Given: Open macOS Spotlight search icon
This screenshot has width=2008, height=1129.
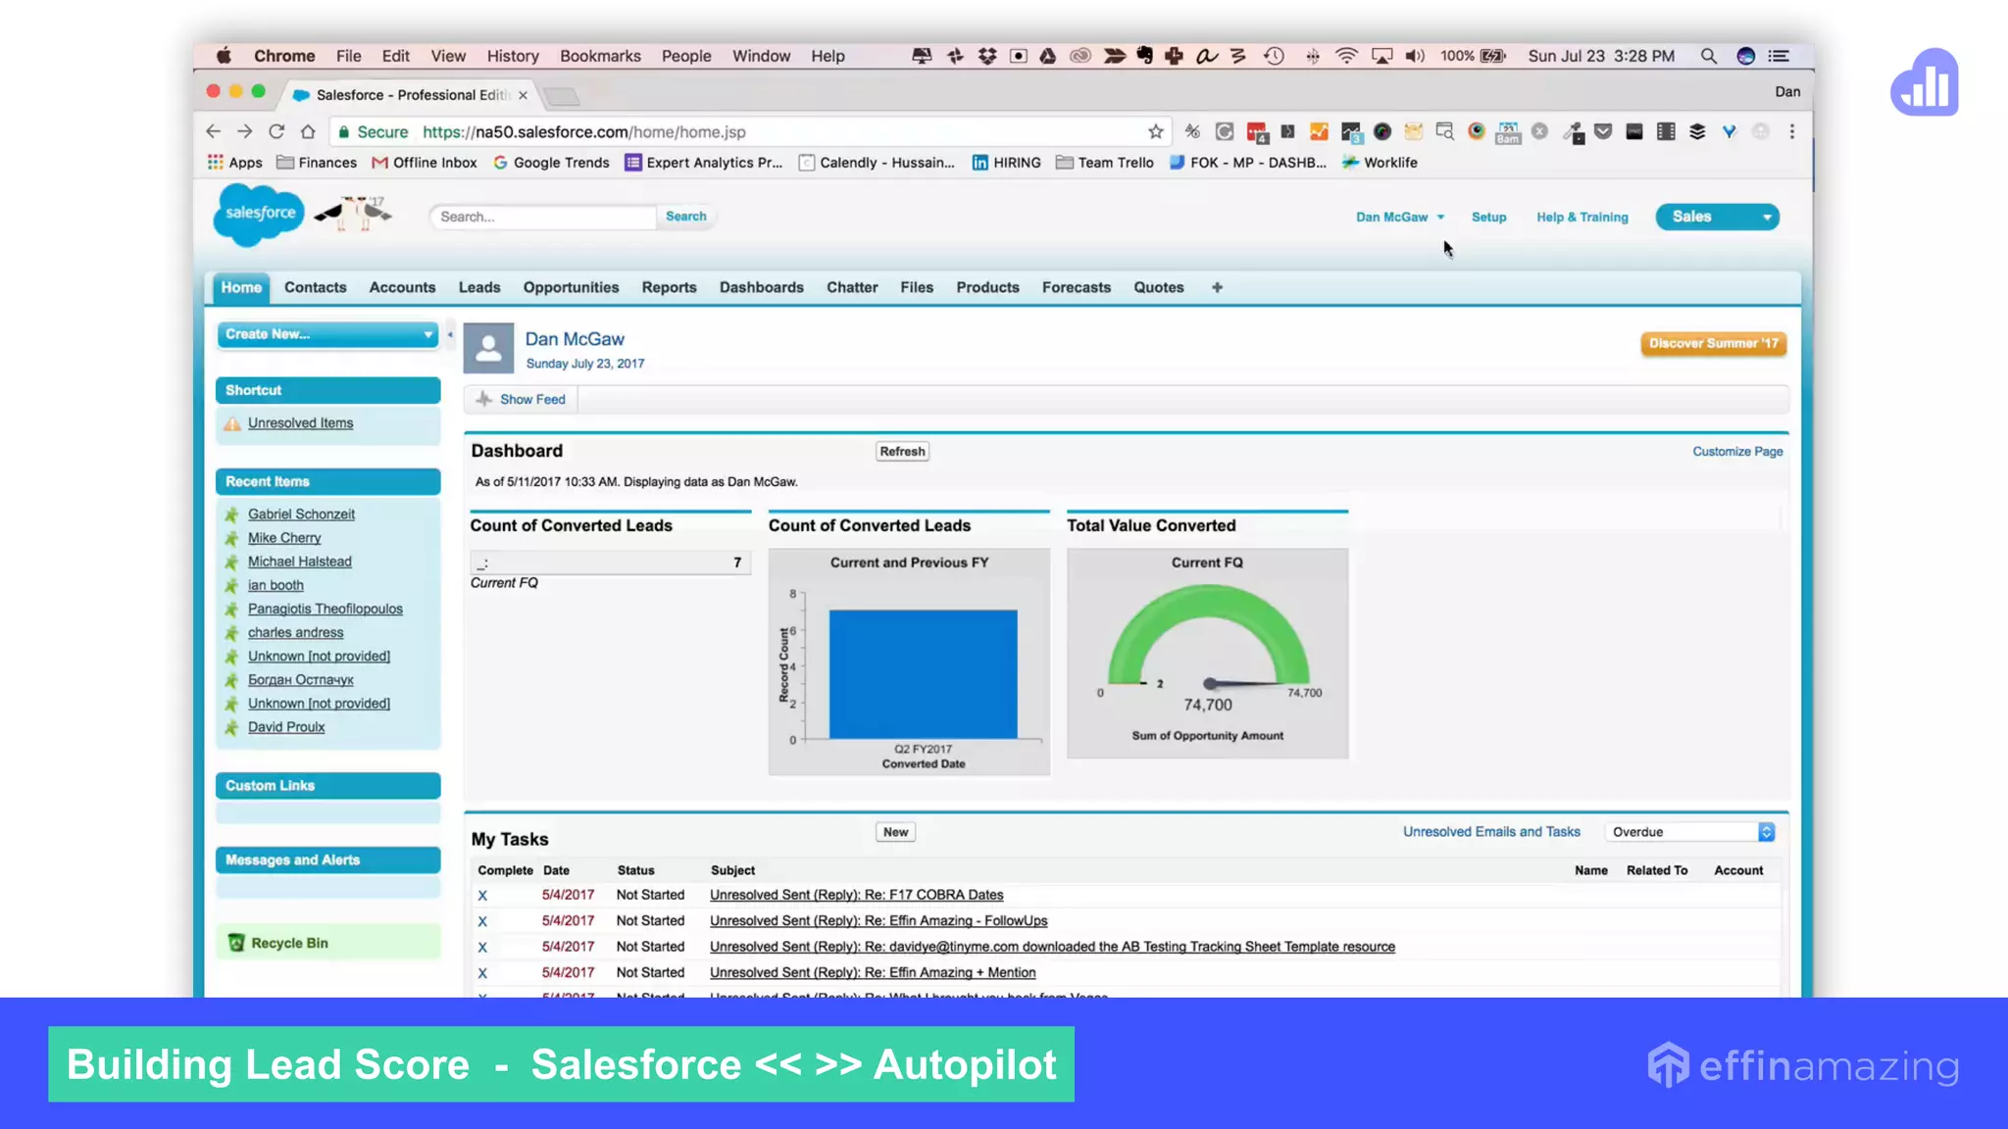Looking at the screenshot, I should [1708, 56].
